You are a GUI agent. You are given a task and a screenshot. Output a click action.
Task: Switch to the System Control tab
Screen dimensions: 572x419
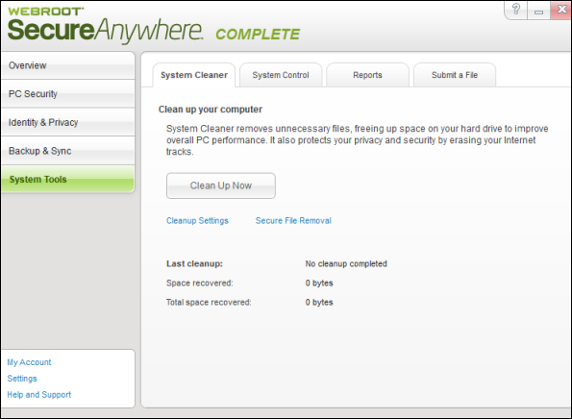click(x=281, y=75)
